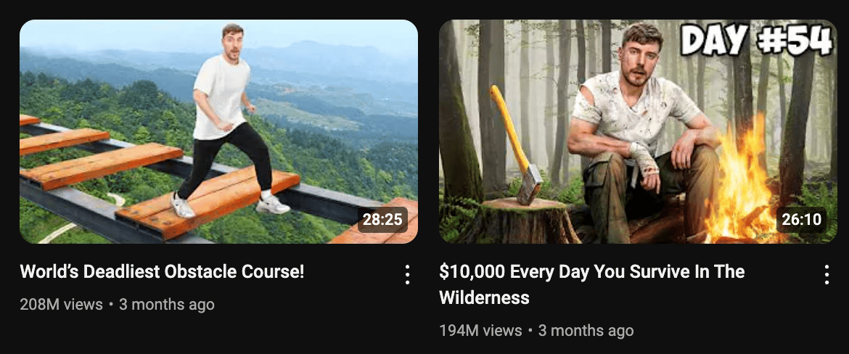Click the 26:10 duration badge
This screenshot has width=849, height=354.
tap(801, 220)
